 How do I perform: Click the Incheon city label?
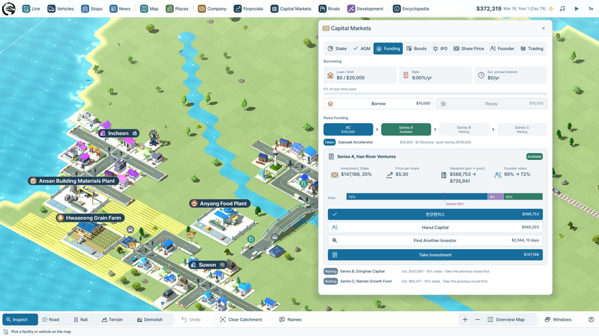pyautogui.click(x=118, y=133)
